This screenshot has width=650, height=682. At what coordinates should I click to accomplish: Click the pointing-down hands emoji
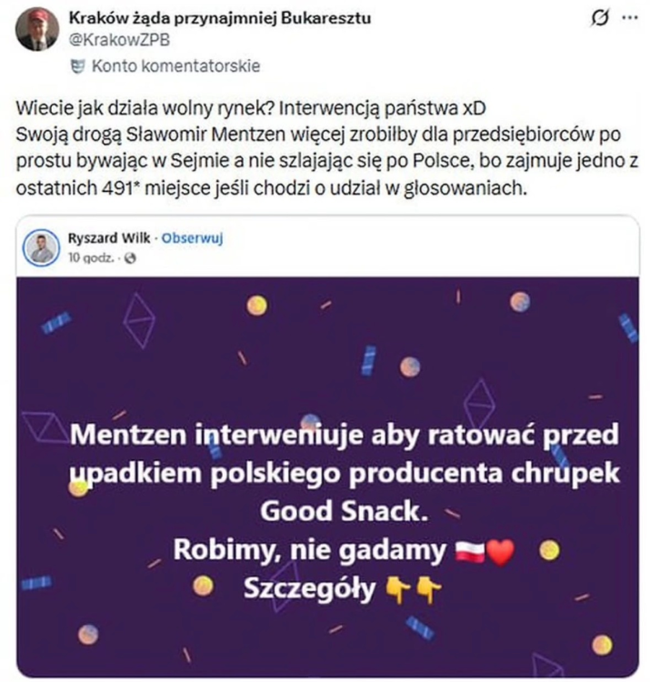[415, 589]
